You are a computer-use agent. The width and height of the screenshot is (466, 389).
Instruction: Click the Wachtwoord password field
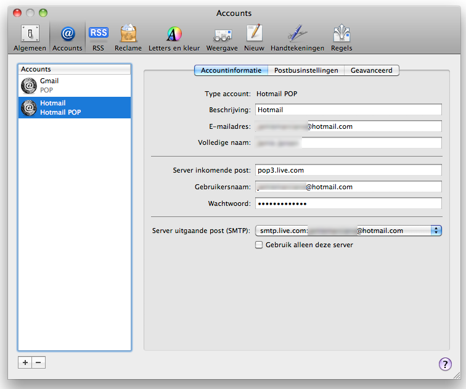348,203
